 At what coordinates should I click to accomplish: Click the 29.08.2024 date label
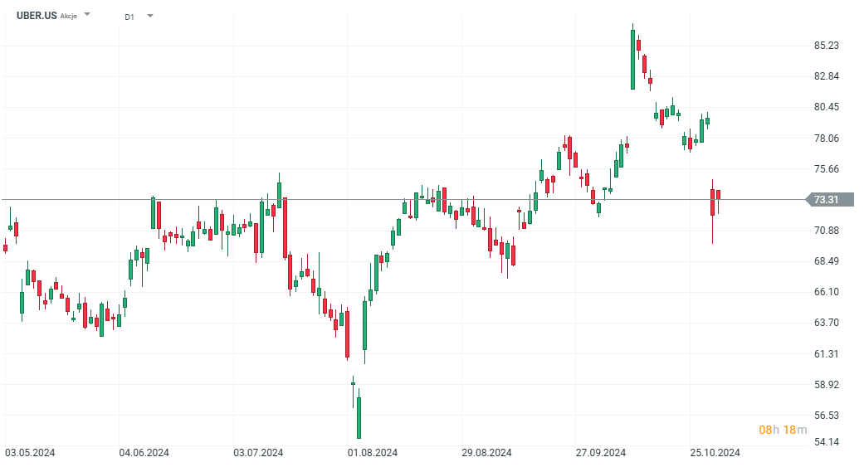(487, 453)
